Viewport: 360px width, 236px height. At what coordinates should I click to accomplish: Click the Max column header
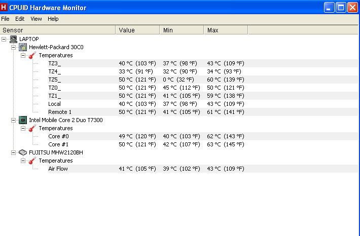[226, 30]
